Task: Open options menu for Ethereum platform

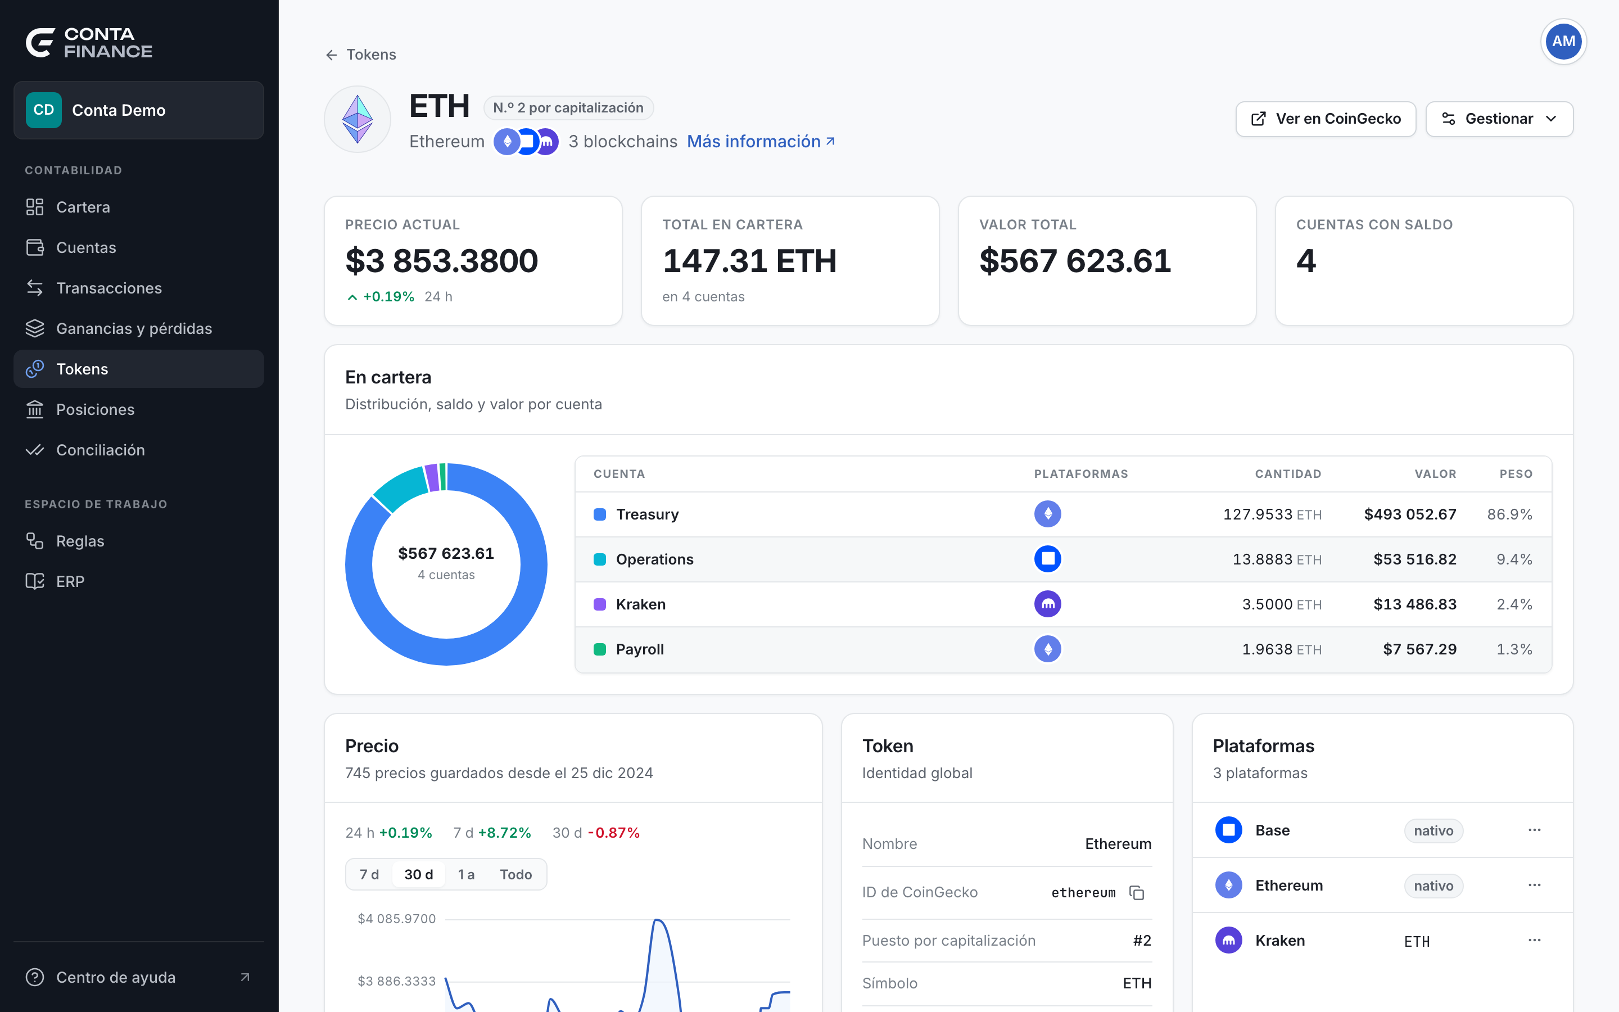Action: click(1534, 885)
